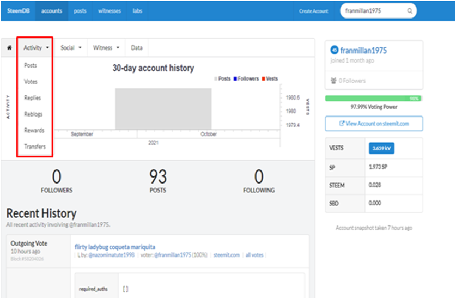This screenshot has height=299, width=456.
Task: Click the Outgoing Vote label
Action: [29, 243]
